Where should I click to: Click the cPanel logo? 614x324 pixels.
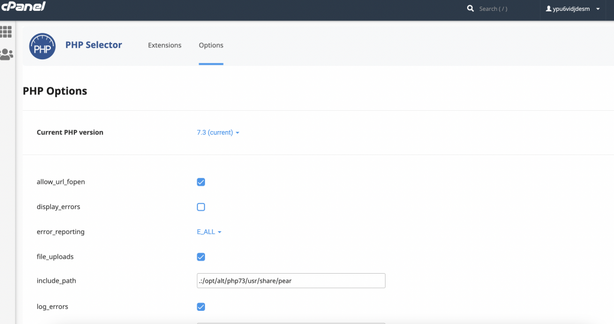coord(23,6)
